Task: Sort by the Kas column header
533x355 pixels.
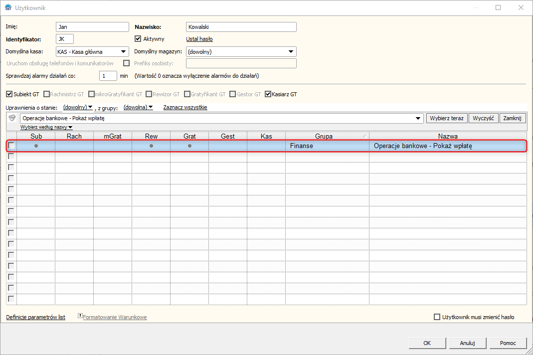Action: (266, 136)
